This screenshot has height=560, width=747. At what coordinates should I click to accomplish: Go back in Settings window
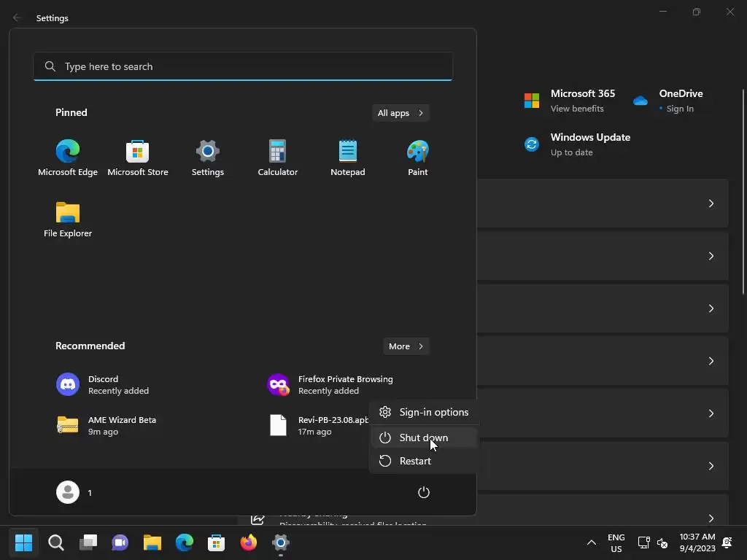[x=17, y=17]
